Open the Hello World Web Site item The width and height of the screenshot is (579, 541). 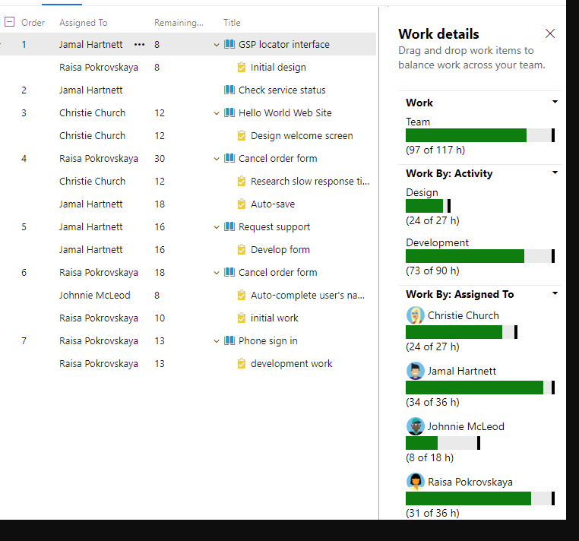[285, 112]
